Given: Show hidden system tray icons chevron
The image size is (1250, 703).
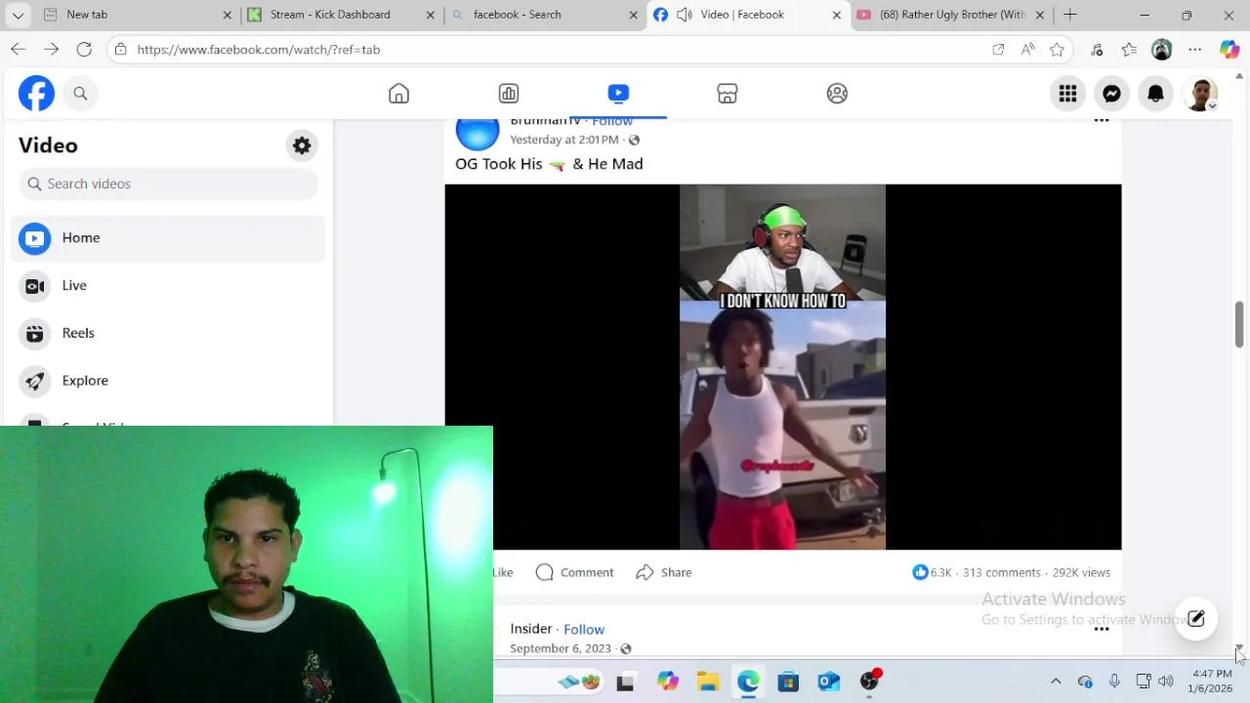Looking at the screenshot, I should pyautogui.click(x=1055, y=682).
